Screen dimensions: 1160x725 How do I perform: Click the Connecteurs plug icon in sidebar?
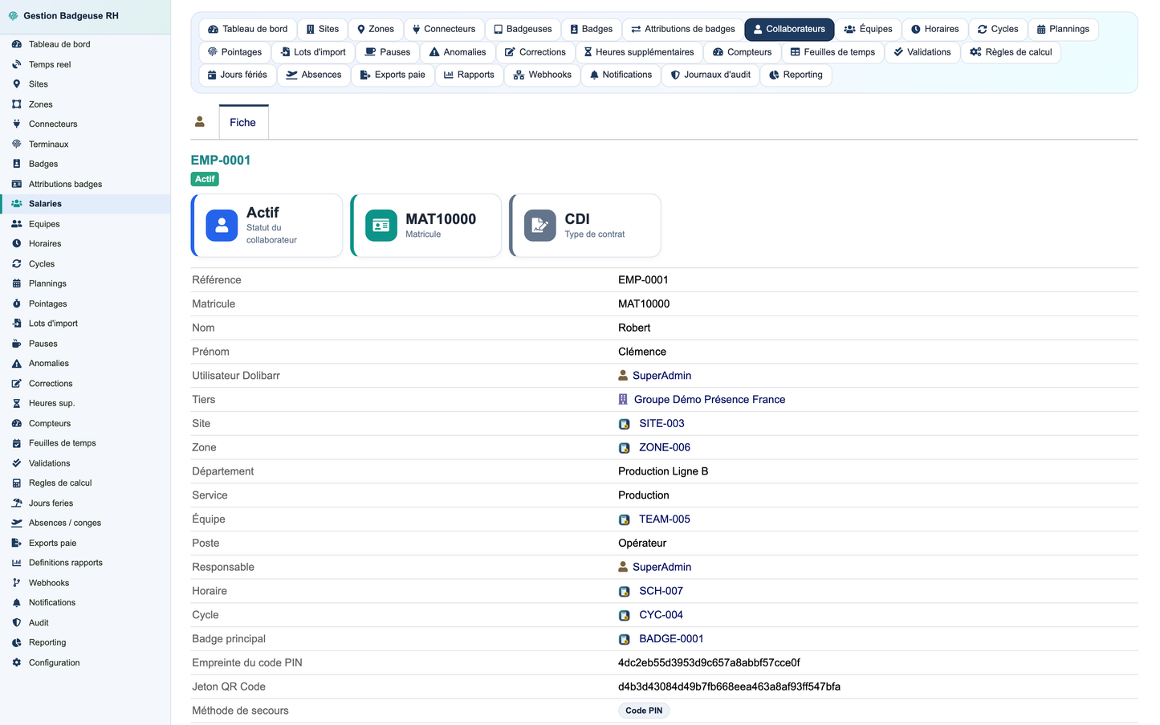(x=16, y=124)
